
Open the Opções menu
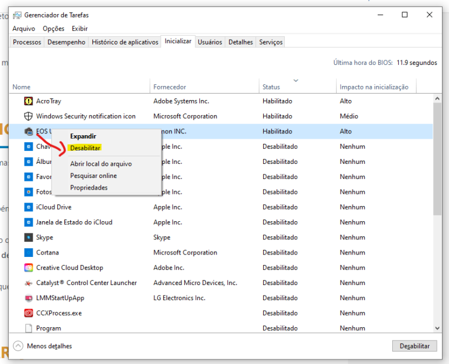coord(53,29)
